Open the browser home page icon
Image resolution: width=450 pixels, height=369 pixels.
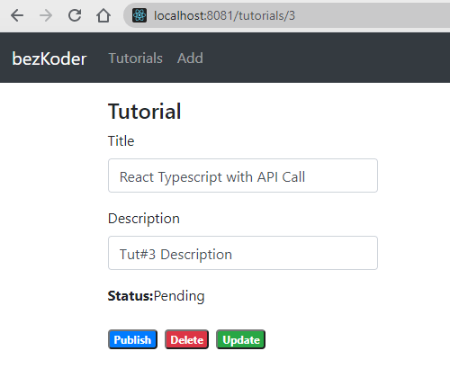tap(103, 15)
